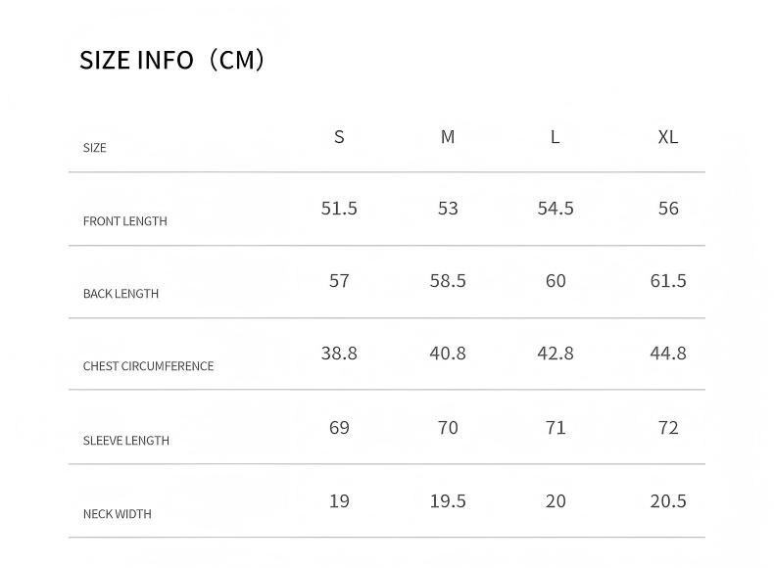The image size is (774, 568).
Task: Click the front length value 51.5
Action: pos(339,209)
